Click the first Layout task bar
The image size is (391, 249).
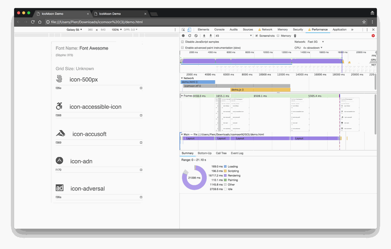click(x=190, y=138)
